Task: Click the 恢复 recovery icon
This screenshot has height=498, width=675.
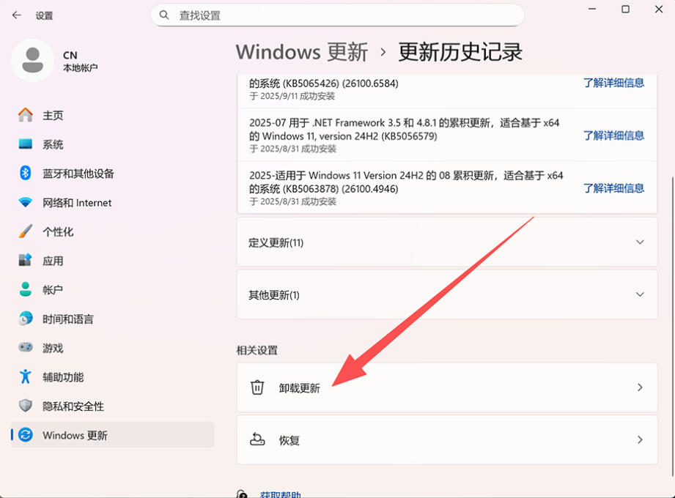Action: coord(257,440)
